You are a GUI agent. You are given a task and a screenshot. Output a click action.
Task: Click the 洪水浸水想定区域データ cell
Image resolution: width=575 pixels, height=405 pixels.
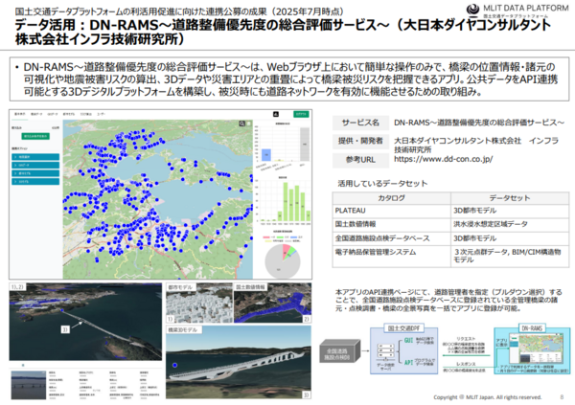[510, 224]
